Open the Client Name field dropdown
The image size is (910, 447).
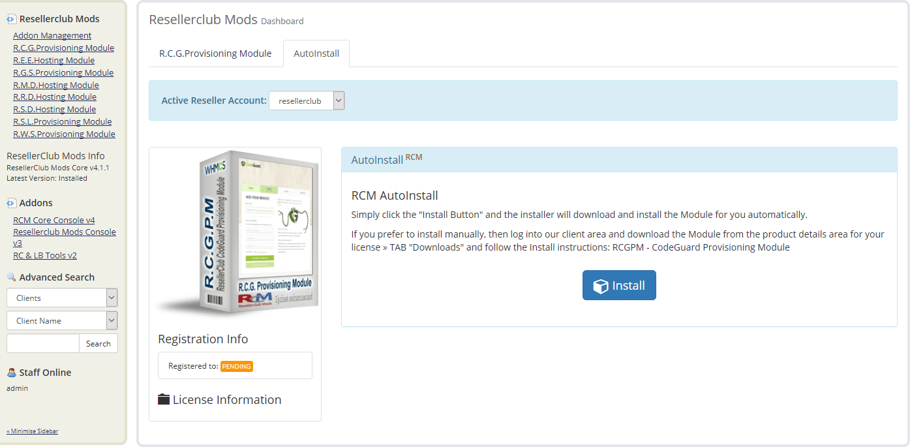[62, 320]
